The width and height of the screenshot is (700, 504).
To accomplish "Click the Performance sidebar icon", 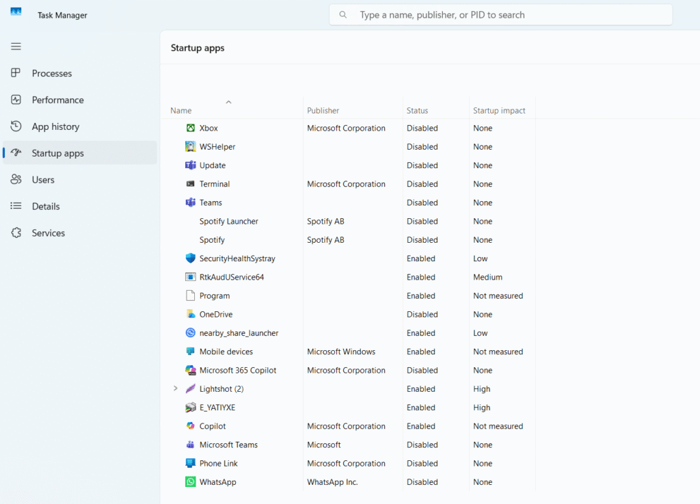I will [16, 100].
